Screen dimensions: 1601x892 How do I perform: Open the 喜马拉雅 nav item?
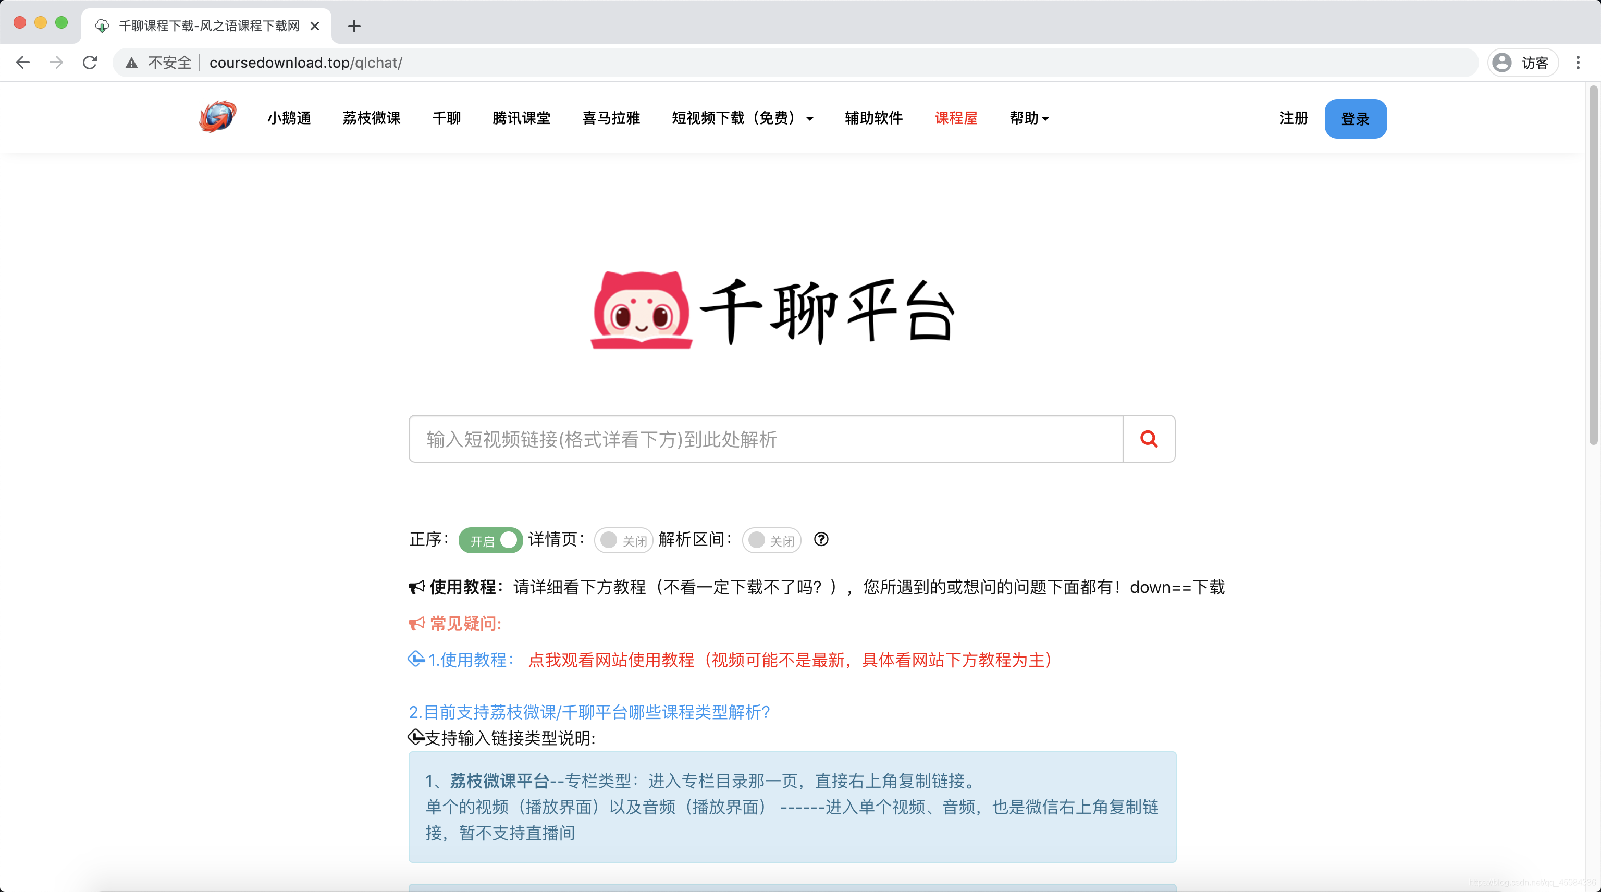(611, 118)
